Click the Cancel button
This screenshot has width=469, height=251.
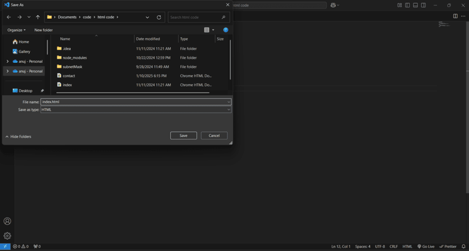[x=214, y=136]
